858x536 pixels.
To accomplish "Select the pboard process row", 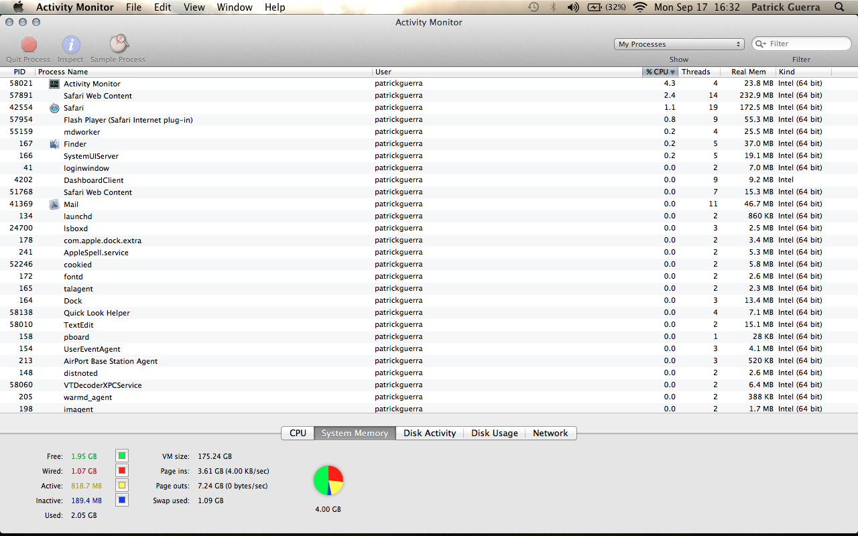I will pos(429,337).
